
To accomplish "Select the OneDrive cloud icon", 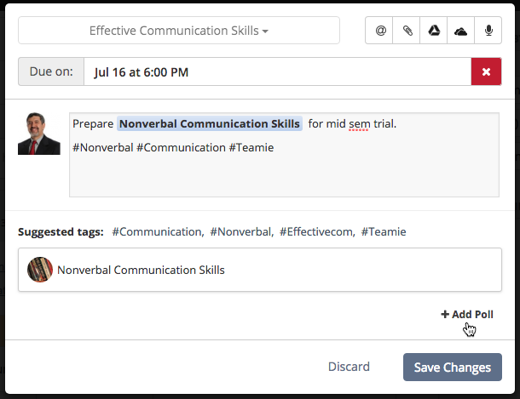I will point(461,31).
